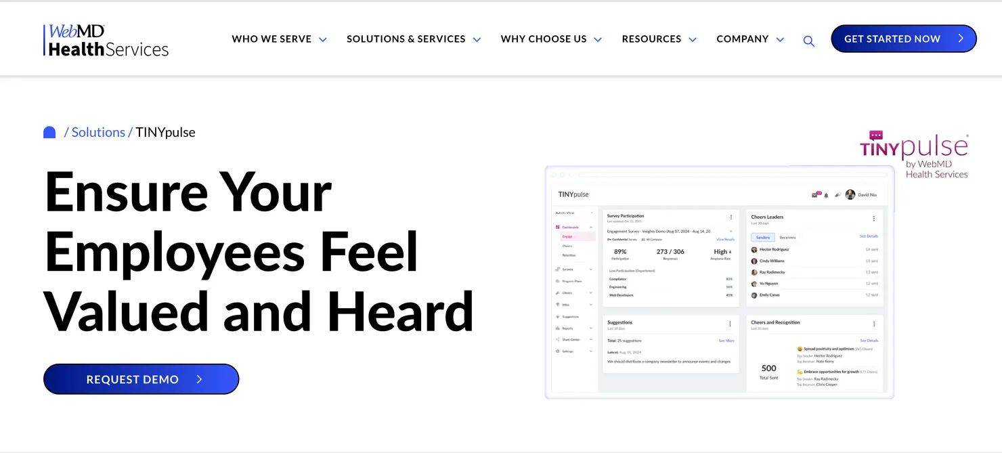Viewport: 1002px width, 453px height.
Task: Select David Niu's avatar in preview
Action: point(850,194)
